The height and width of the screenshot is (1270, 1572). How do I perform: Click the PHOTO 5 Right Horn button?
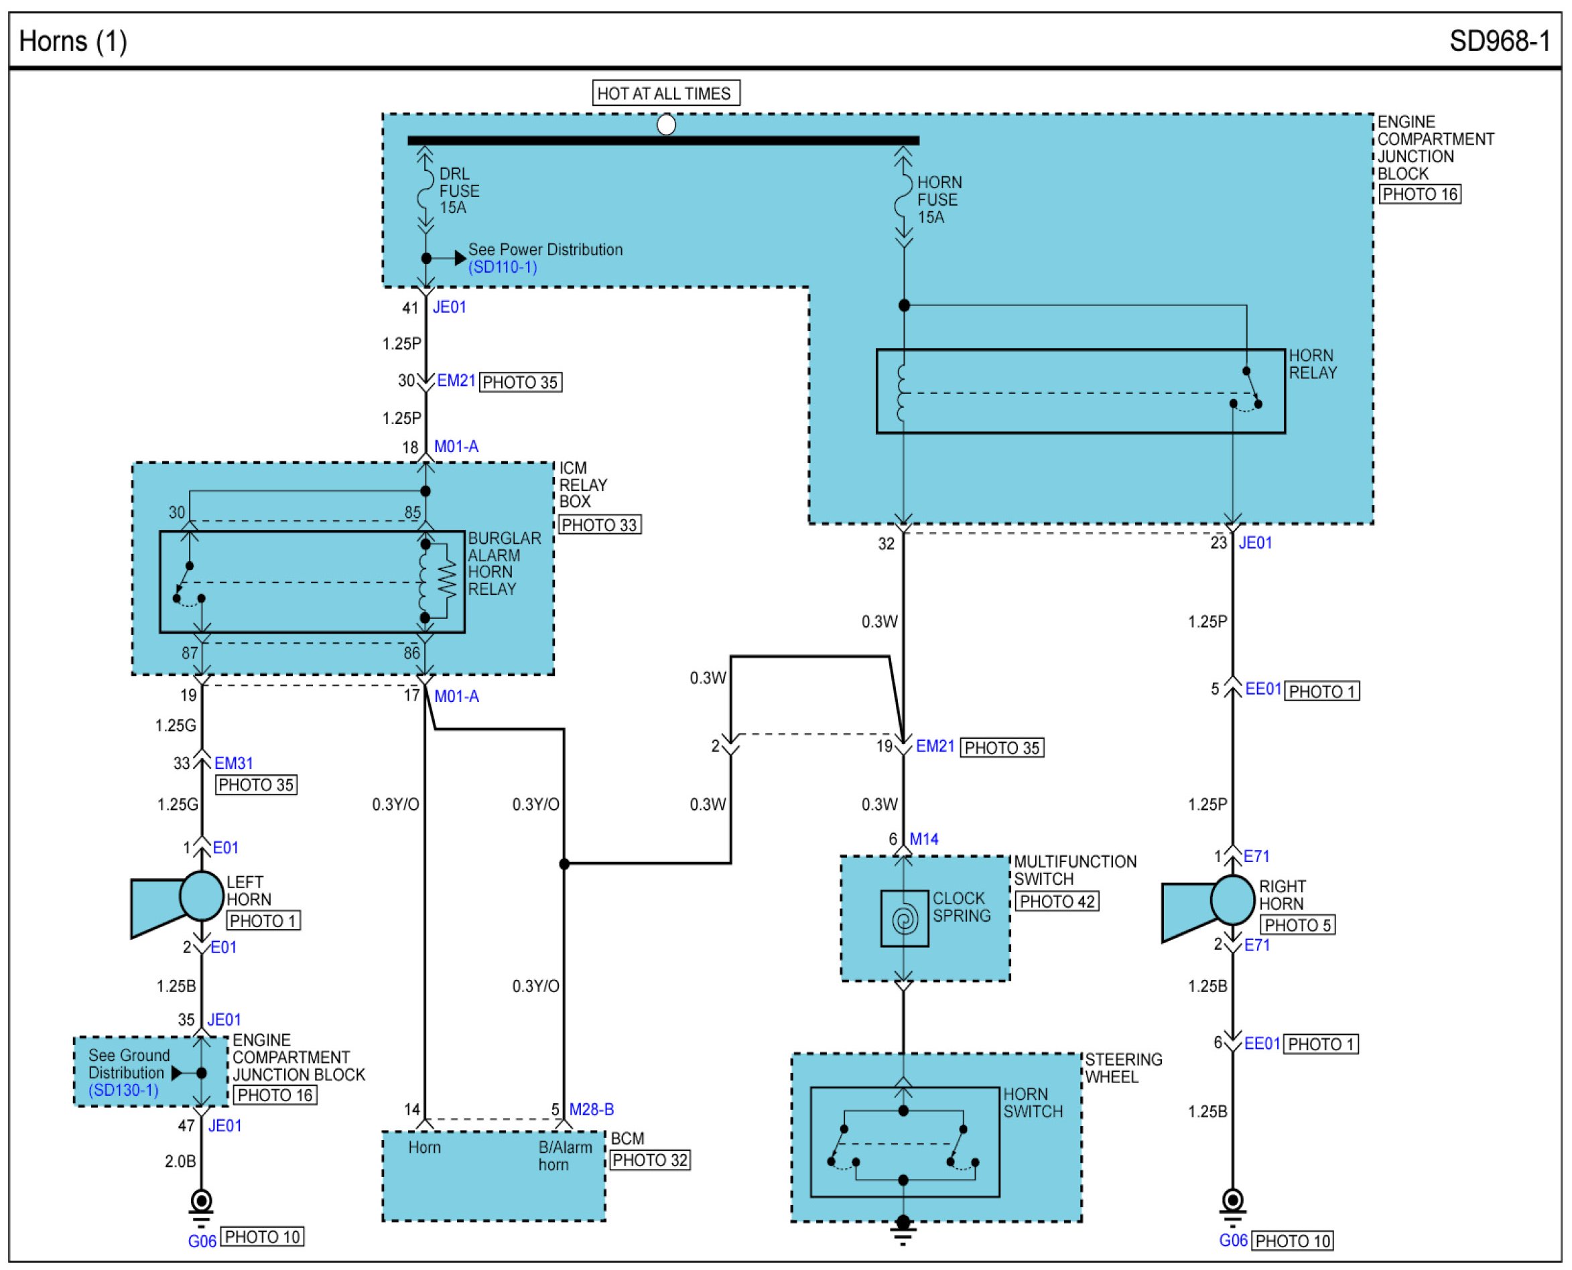[1299, 924]
